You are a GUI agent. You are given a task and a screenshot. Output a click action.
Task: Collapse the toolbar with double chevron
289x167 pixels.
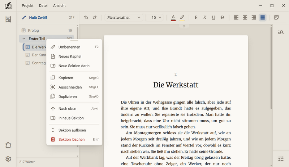coord(184,26)
